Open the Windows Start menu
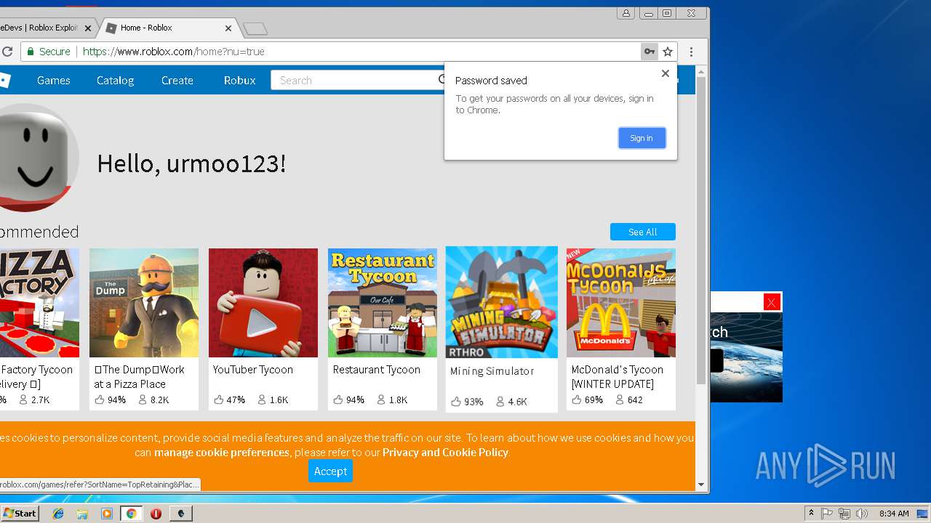Image resolution: width=931 pixels, height=523 pixels. [x=20, y=514]
